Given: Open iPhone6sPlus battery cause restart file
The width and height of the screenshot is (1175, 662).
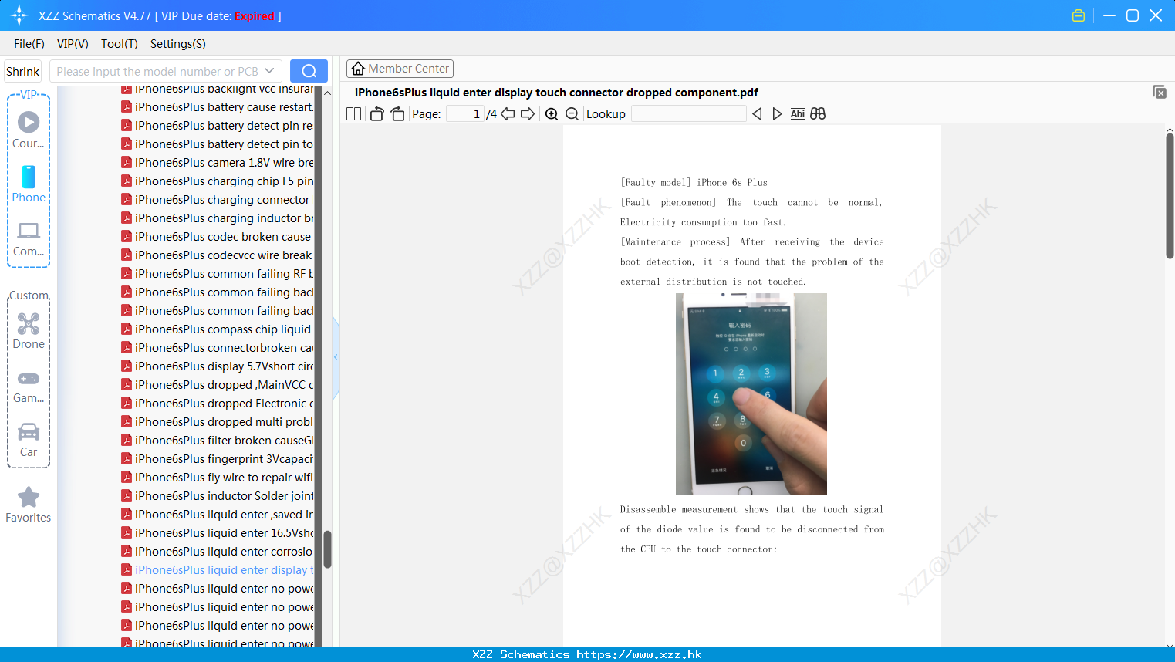Looking at the screenshot, I should [218, 107].
